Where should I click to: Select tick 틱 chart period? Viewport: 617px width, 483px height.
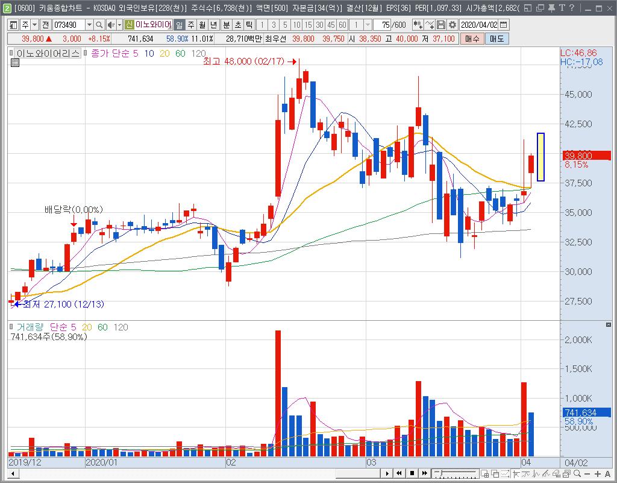pyautogui.click(x=249, y=25)
